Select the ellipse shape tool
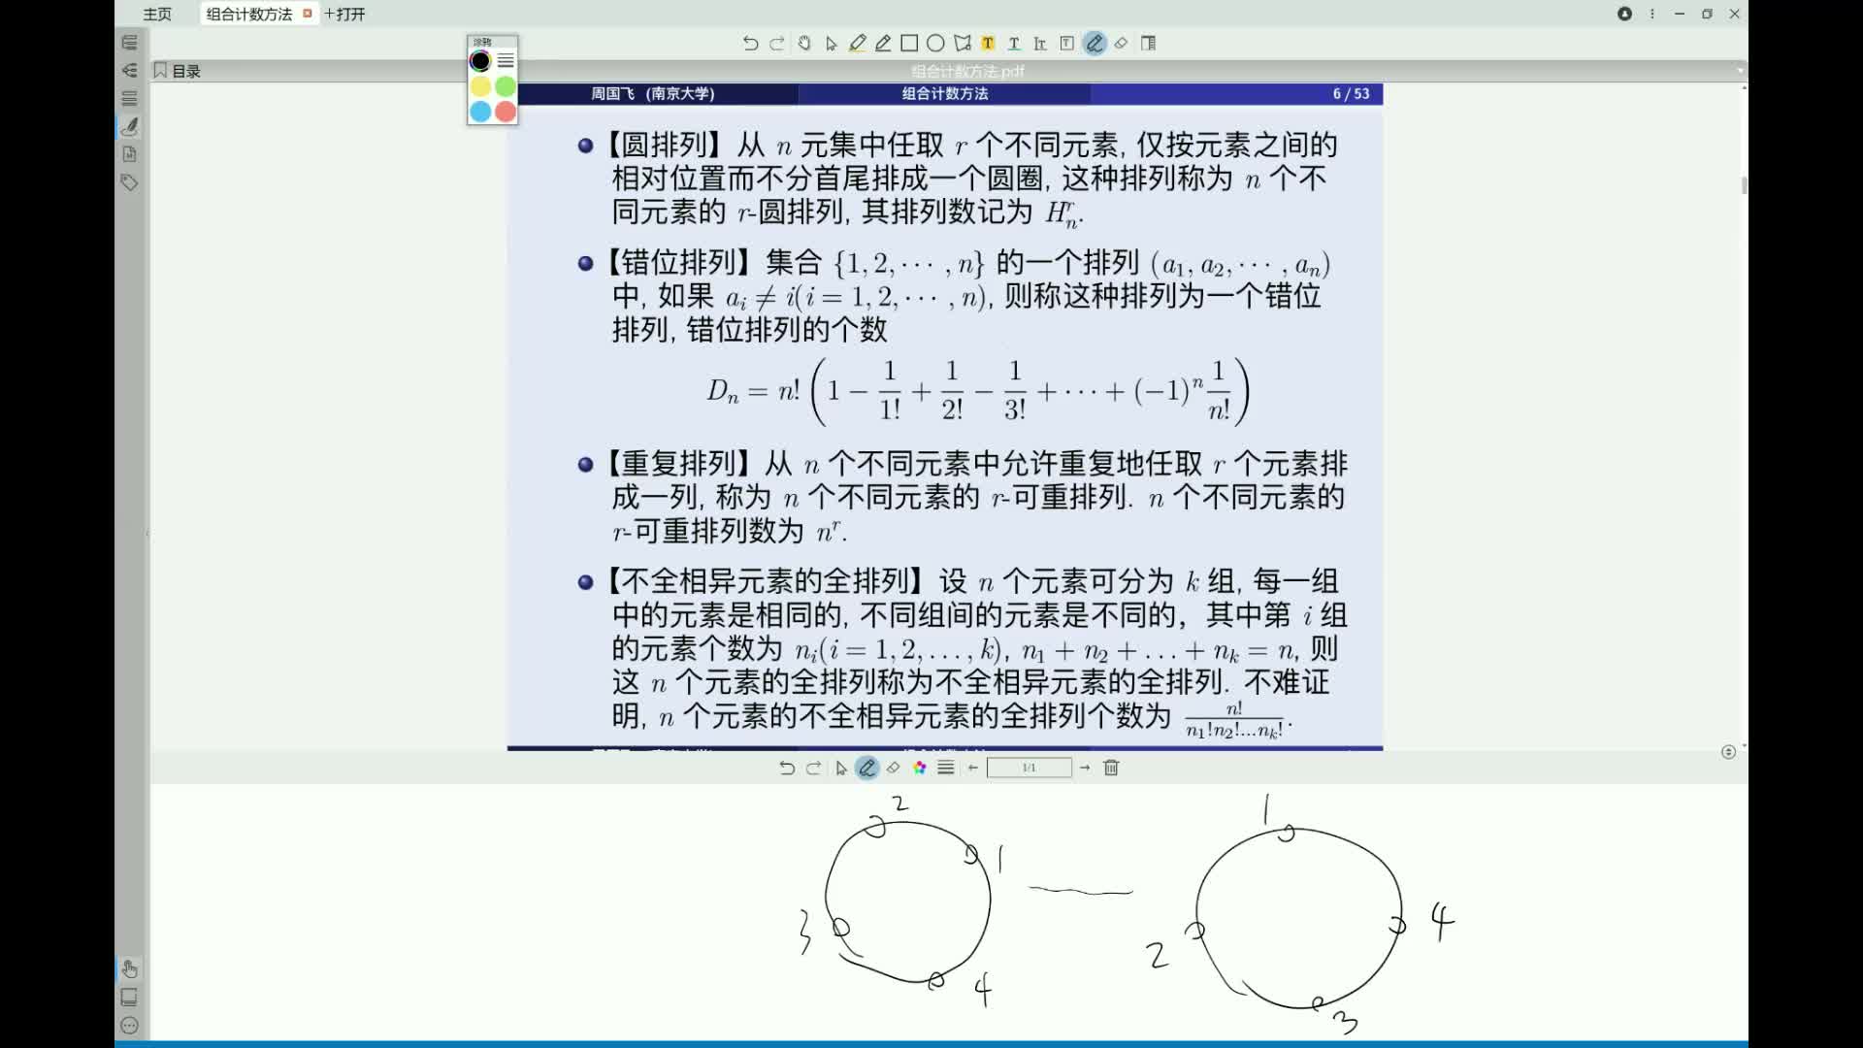The width and height of the screenshot is (1863, 1048). (x=935, y=43)
